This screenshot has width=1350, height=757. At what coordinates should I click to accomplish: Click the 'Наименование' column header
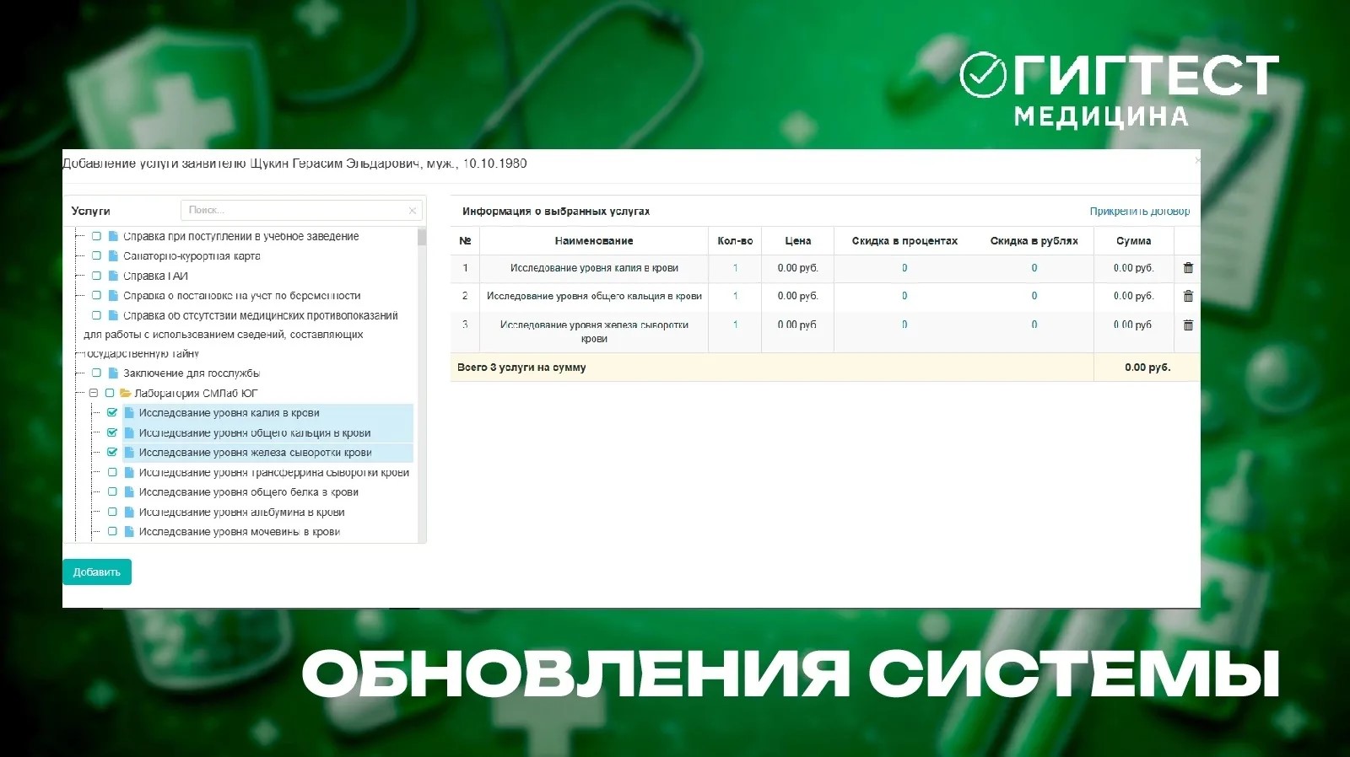(594, 241)
